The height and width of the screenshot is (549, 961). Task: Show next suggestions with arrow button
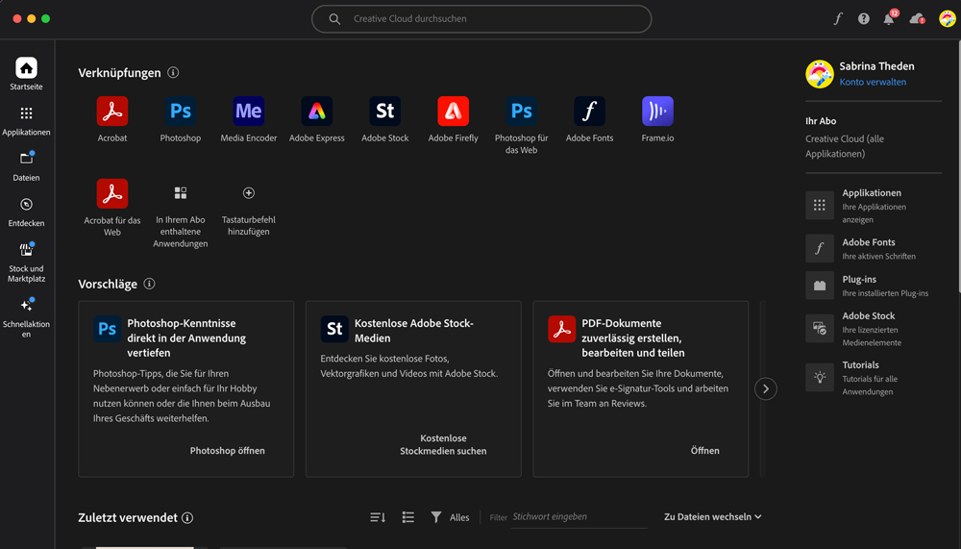[x=765, y=388]
